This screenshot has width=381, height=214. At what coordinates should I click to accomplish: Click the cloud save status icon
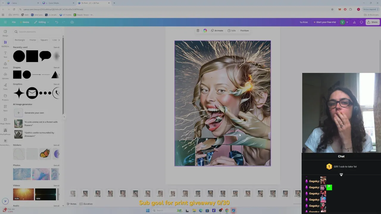[x=72, y=22]
